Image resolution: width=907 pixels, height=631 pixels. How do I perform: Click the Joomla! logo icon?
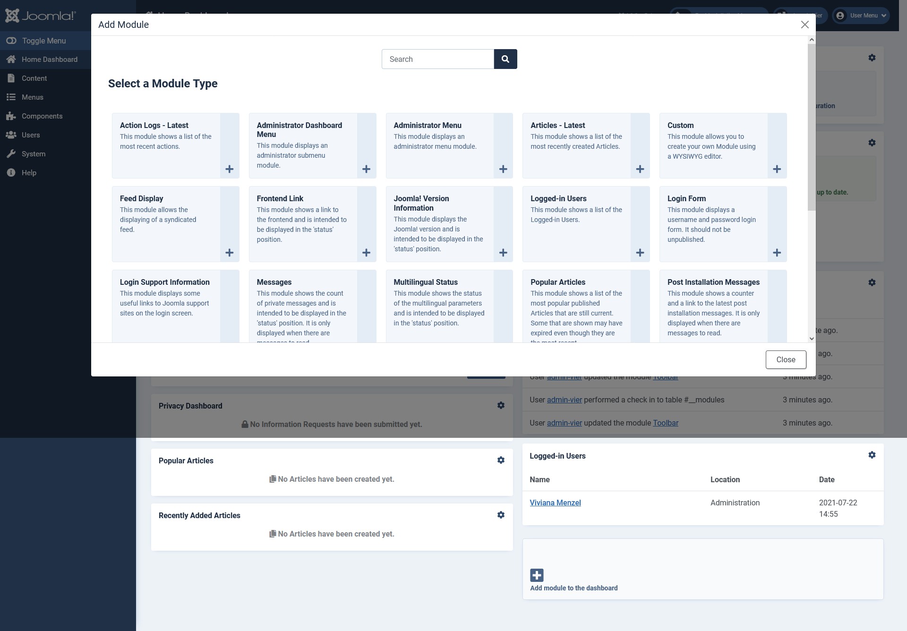[x=12, y=15]
